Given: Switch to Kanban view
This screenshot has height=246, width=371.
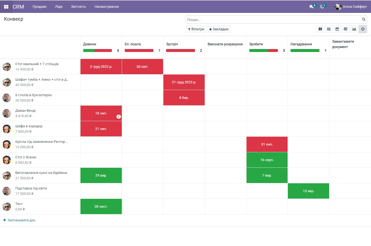Looking at the screenshot, I should (320, 29).
